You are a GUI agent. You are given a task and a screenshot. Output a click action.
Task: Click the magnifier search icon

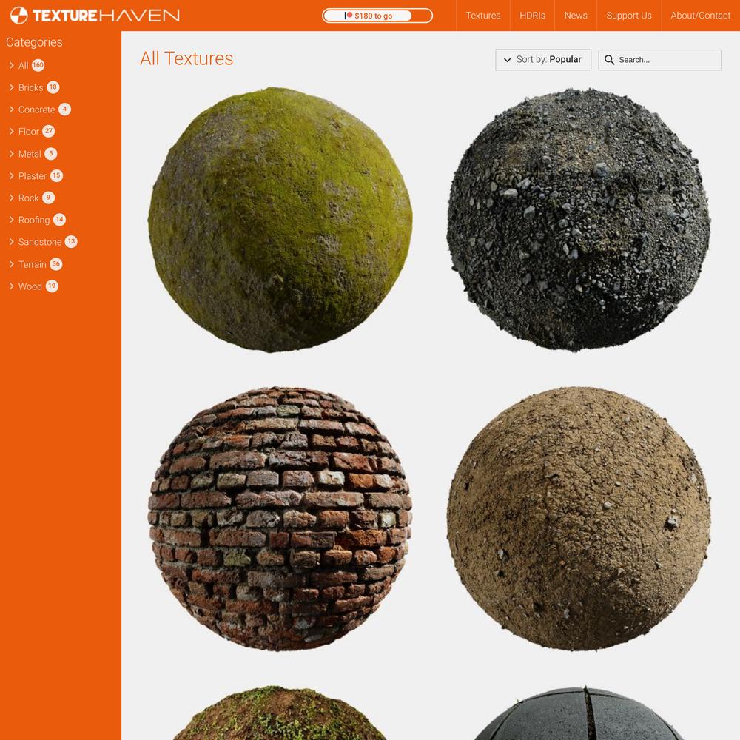point(609,60)
